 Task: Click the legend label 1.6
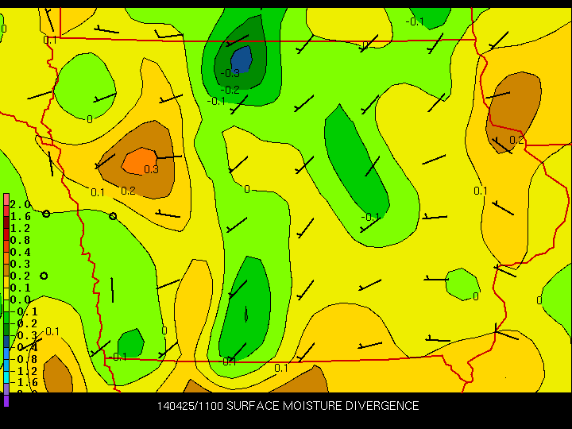tap(20, 216)
